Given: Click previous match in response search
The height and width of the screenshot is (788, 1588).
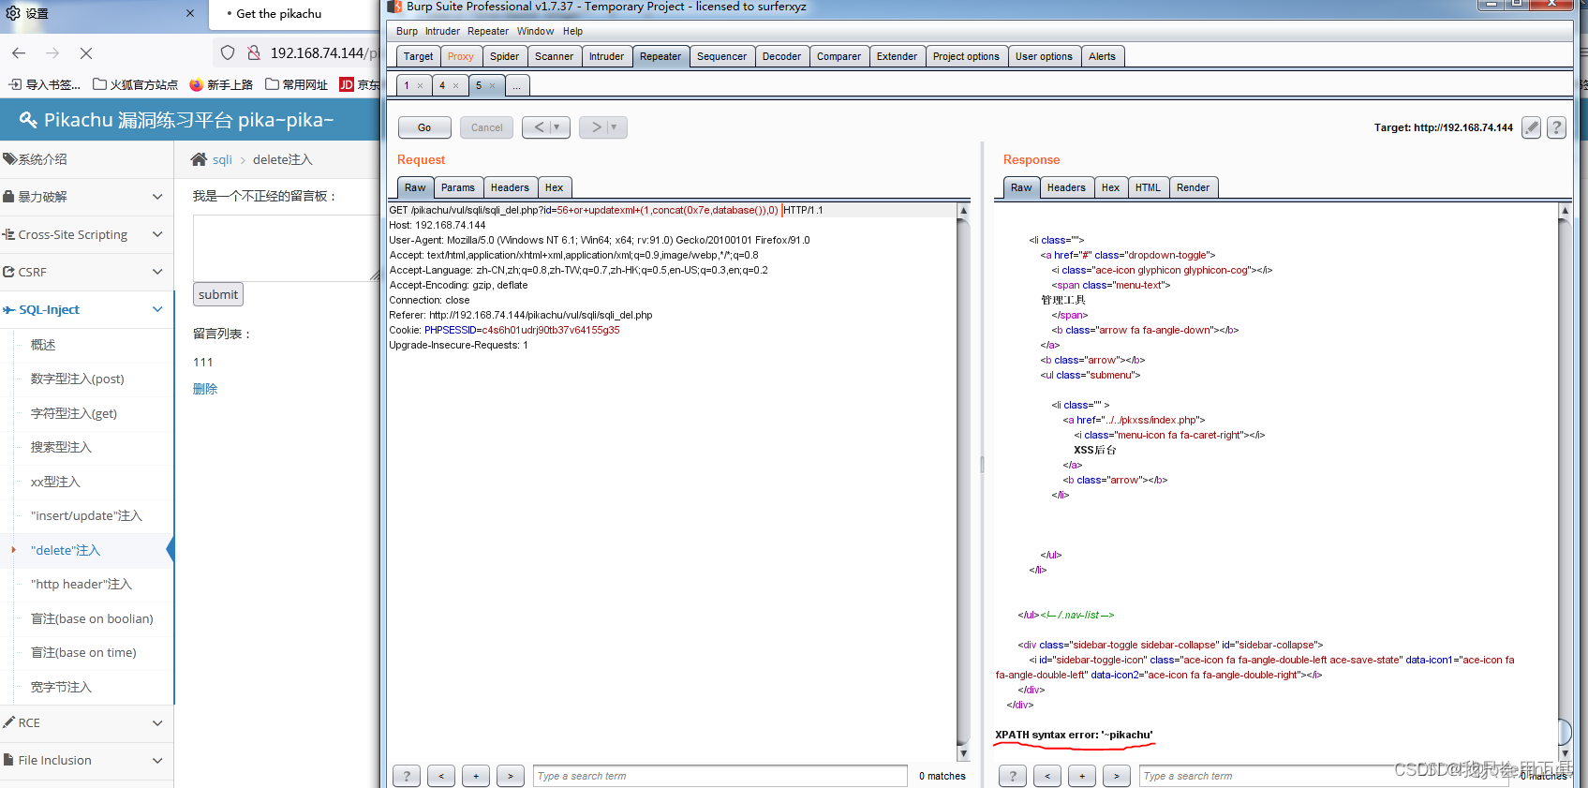Looking at the screenshot, I should coord(1047,776).
